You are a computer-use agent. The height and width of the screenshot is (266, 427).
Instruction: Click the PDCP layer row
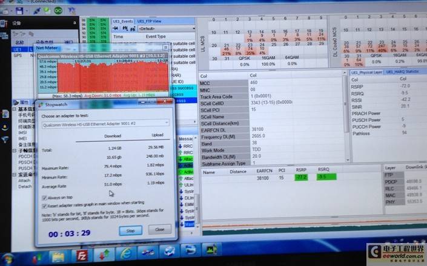click(405, 181)
